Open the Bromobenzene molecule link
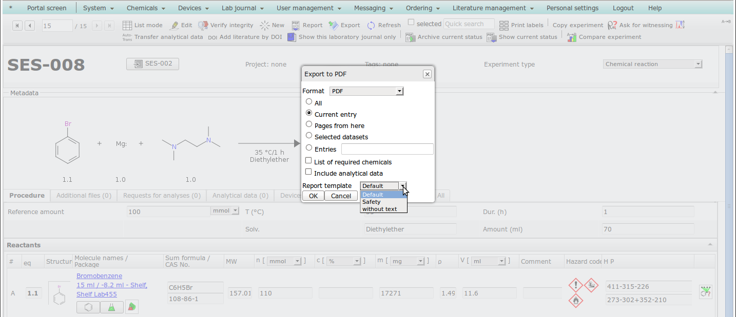 [x=99, y=276]
